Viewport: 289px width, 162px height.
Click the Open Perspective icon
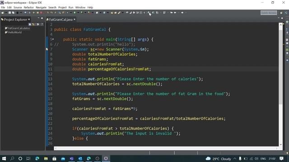tap(281, 13)
